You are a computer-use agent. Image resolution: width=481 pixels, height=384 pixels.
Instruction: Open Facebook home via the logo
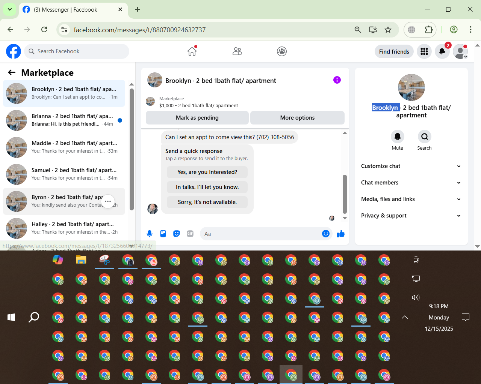pos(14,51)
